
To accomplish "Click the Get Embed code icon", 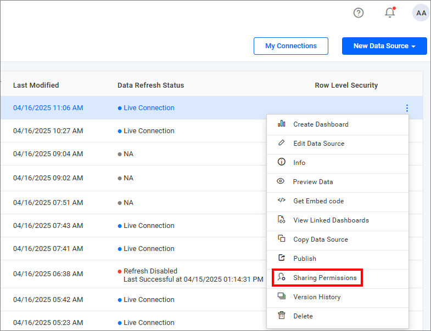I will point(282,201).
